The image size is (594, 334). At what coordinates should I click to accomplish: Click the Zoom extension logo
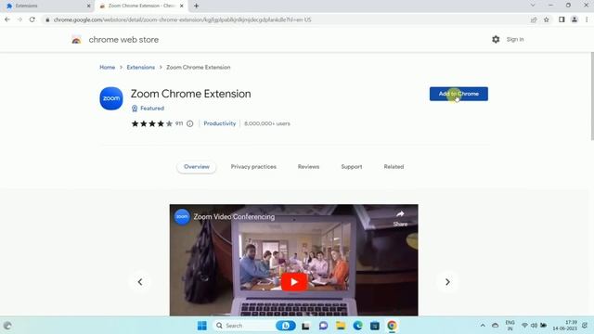click(x=111, y=98)
